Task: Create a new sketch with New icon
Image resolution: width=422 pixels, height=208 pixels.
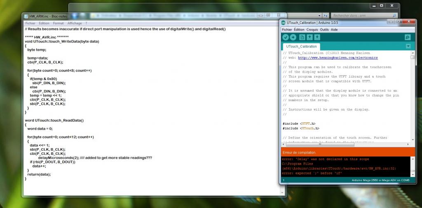Action: [x=302, y=38]
